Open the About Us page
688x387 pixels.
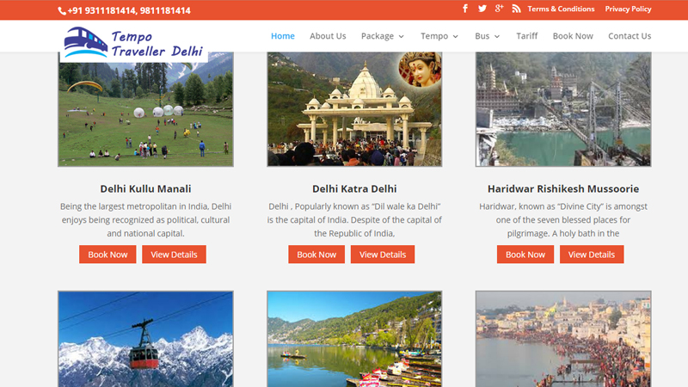coord(328,36)
